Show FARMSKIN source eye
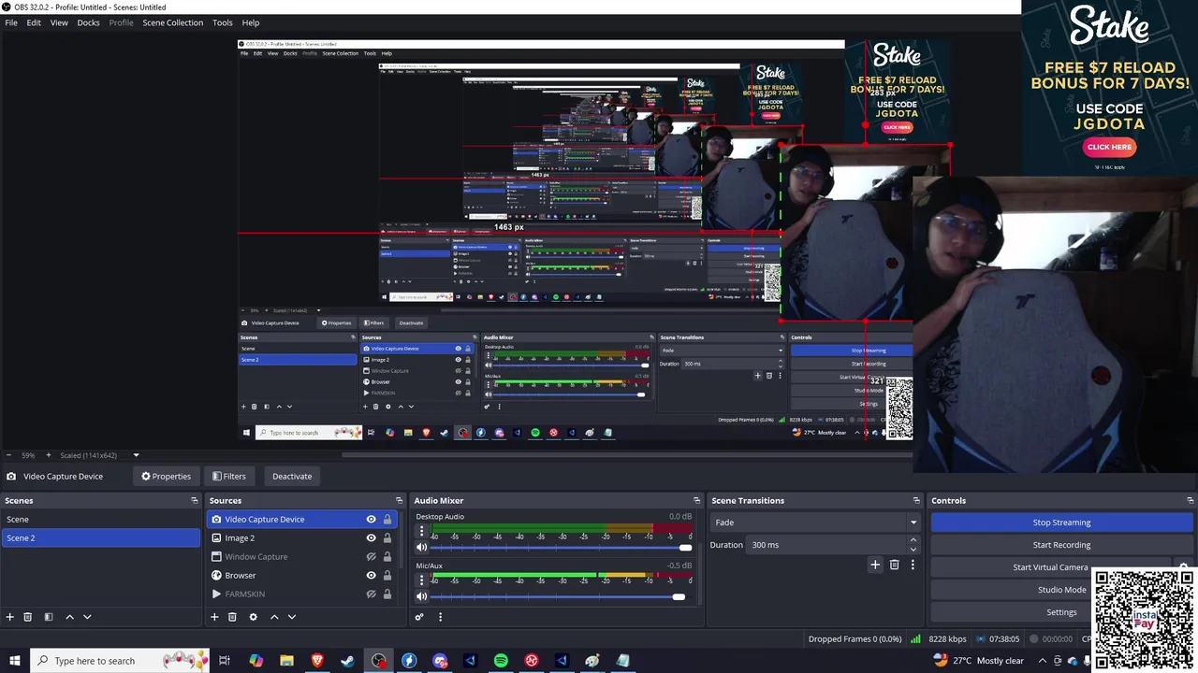This screenshot has width=1198, height=673. click(371, 594)
